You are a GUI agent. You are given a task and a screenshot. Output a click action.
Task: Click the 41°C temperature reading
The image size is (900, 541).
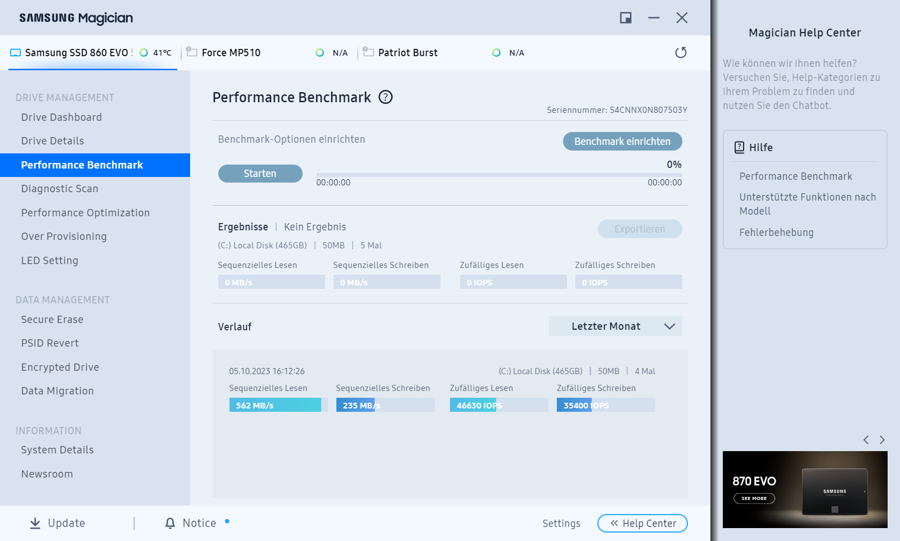[162, 53]
